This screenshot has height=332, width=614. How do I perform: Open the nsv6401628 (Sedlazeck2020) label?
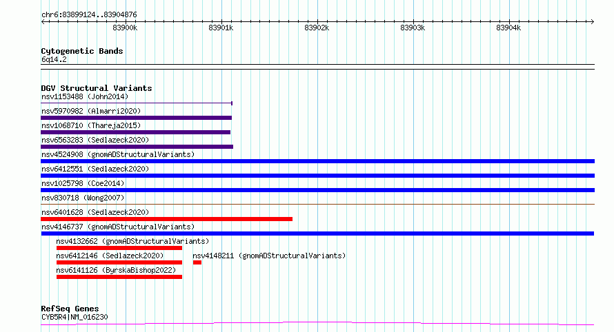[x=95, y=212]
